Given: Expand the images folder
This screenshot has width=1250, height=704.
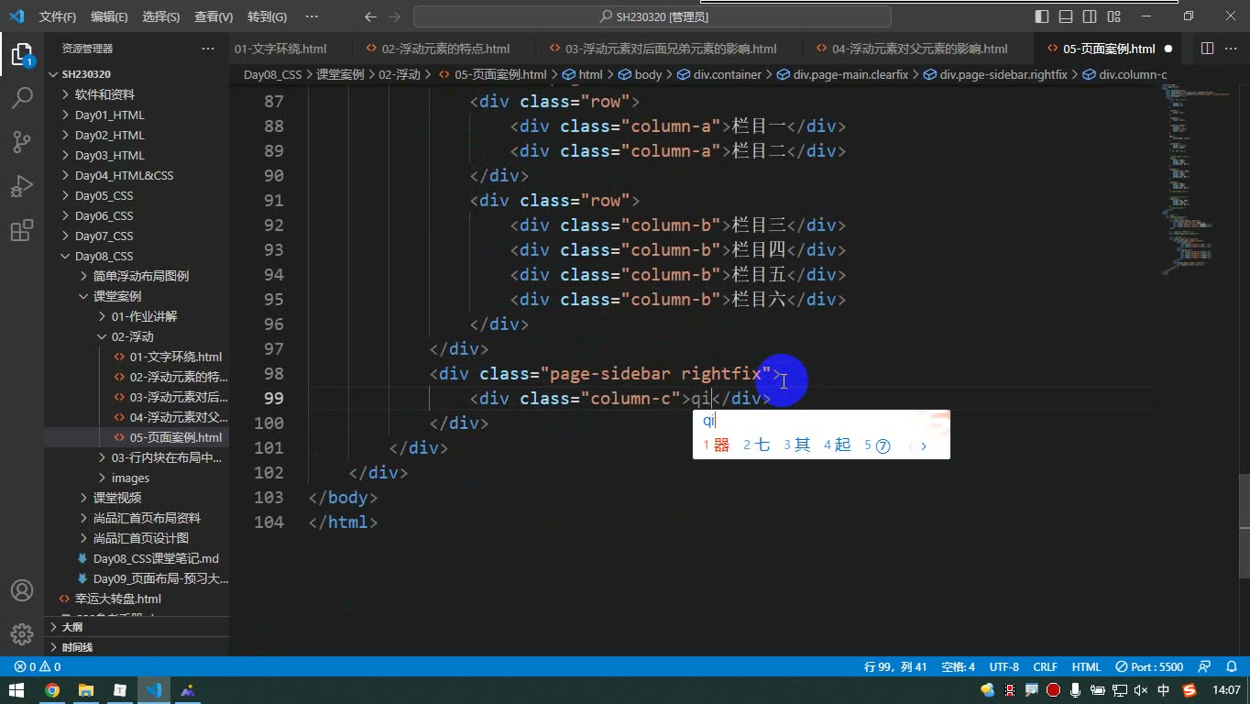Looking at the screenshot, I should tap(137, 478).
